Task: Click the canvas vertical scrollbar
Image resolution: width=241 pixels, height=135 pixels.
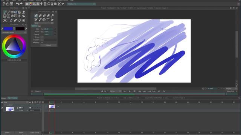Action: click(236, 44)
